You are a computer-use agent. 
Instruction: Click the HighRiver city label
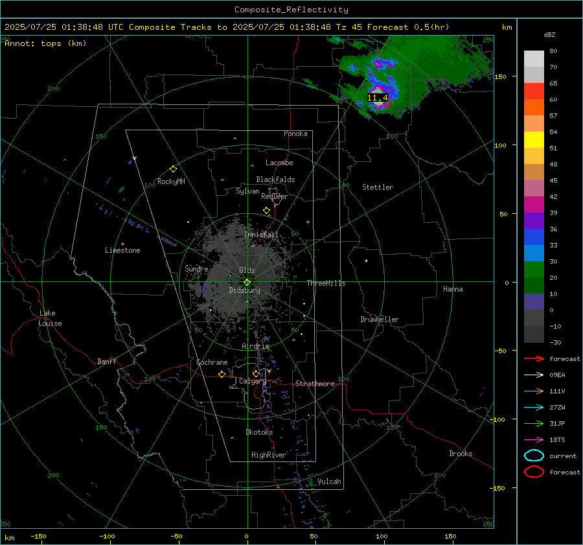[269, 455]
